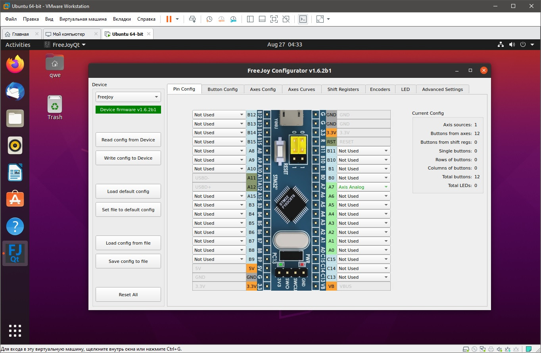Expand the FreeJoy device dropdown
Viewport: 541px width, 353px height.
(128, 97)
